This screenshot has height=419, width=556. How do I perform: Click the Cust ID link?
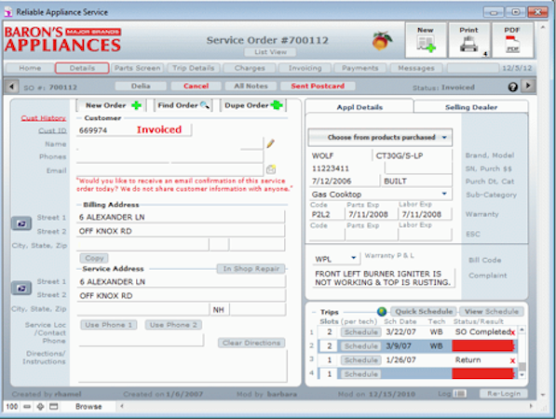[52, 130]
